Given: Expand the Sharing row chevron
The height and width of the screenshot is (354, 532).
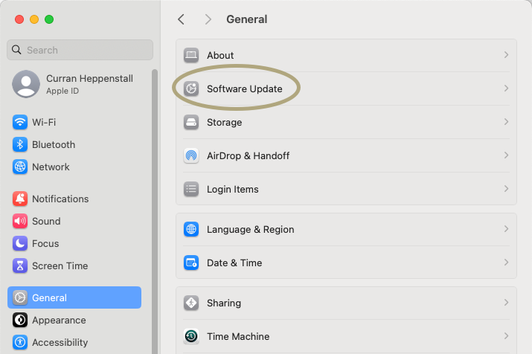Looking at the screenshot, I should point(506,303).
